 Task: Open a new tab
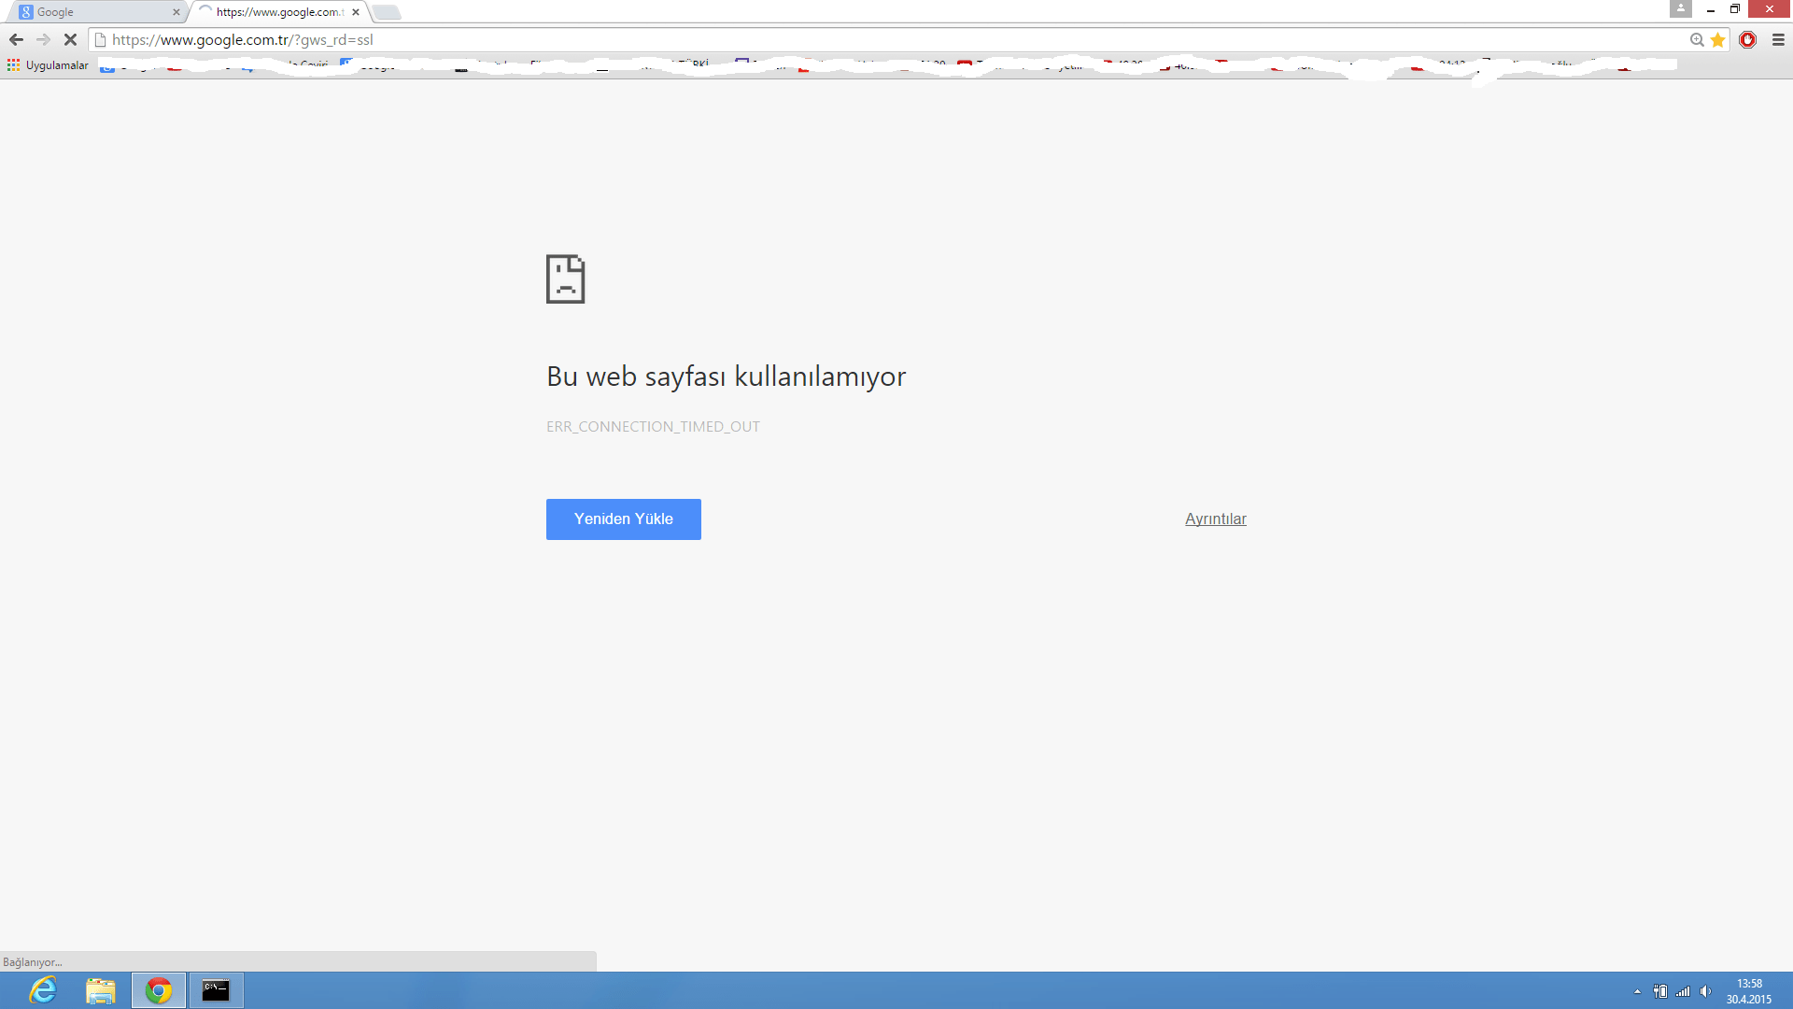tap(387, 12)
